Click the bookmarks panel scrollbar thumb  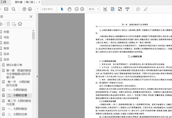pos(33,36)
